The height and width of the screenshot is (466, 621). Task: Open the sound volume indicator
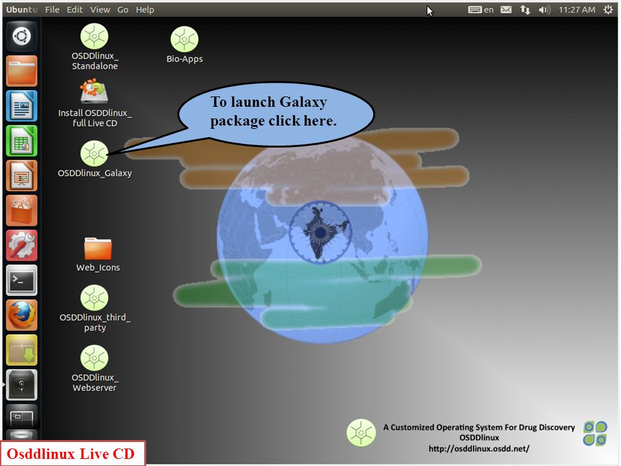(544, 10)
